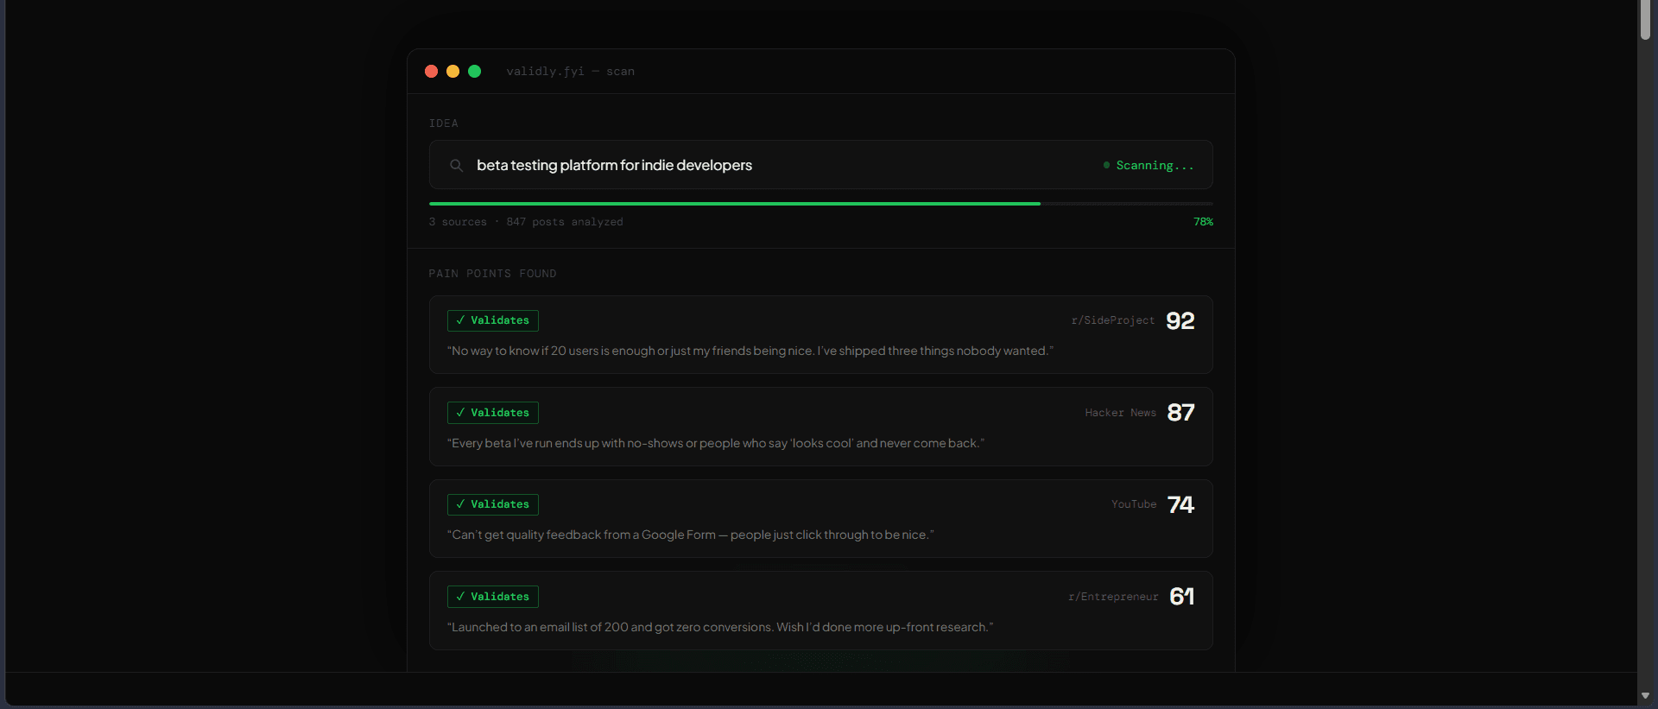The image size is (1658, 709).
Task: Click the quote about Google Form feedback
Action: tap(691, 535)
